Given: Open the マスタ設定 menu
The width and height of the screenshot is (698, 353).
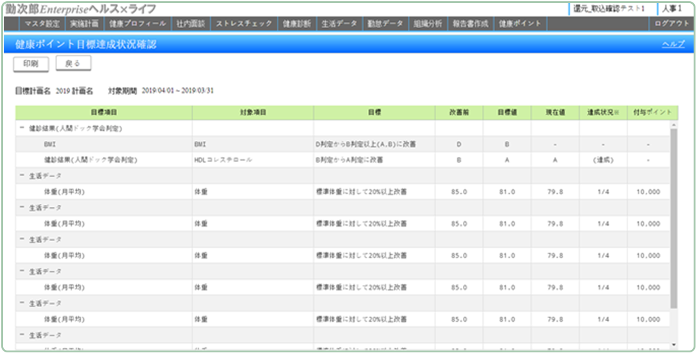Looking at the screenshot, I should (x=42, y=24).
